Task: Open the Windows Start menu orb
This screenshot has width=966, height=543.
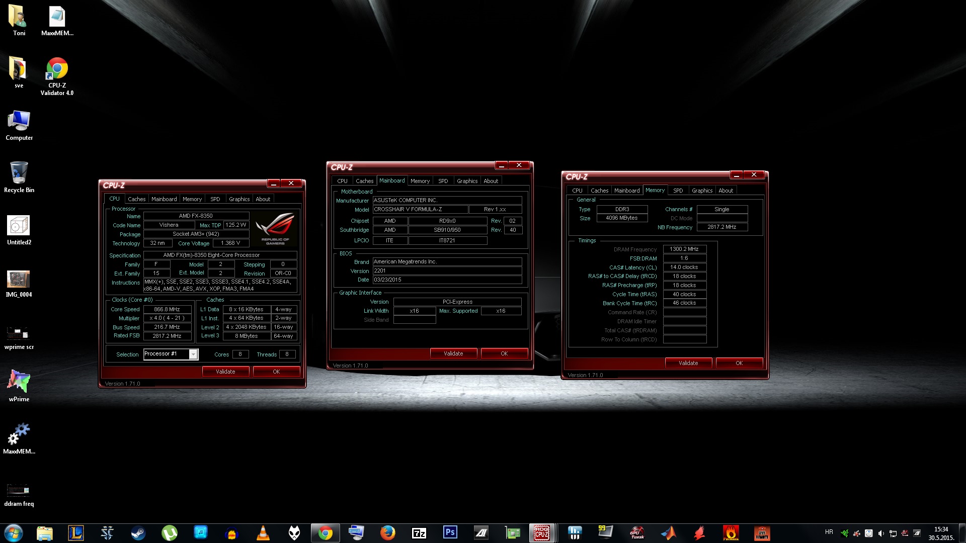Action: point(14,533)
